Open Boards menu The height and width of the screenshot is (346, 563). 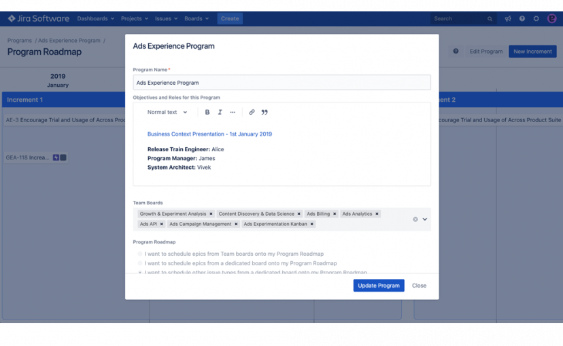click(197, 18)
